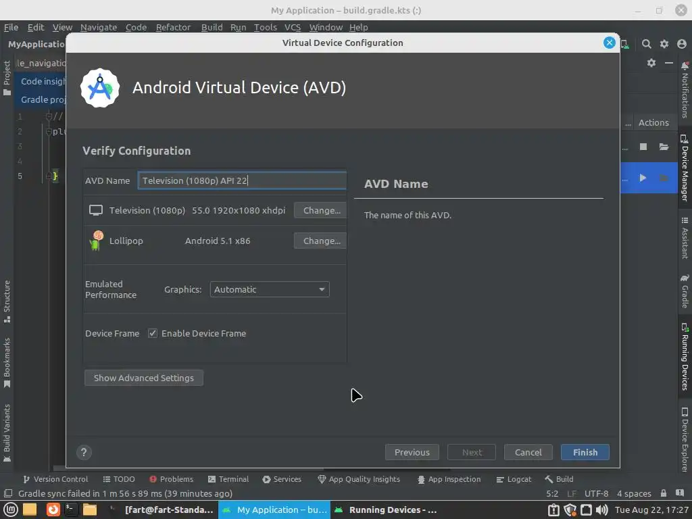Toggle the read-only lock icon in status bar
The image size is (692, 519).
coord(664,493)
